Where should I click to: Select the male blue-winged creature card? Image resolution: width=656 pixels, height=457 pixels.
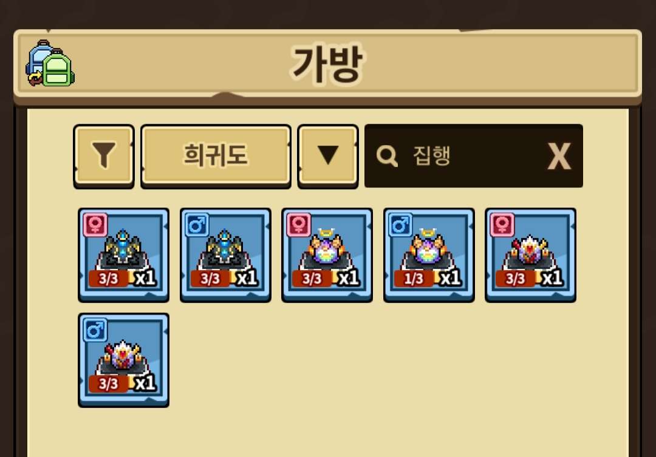pos(225,255)
